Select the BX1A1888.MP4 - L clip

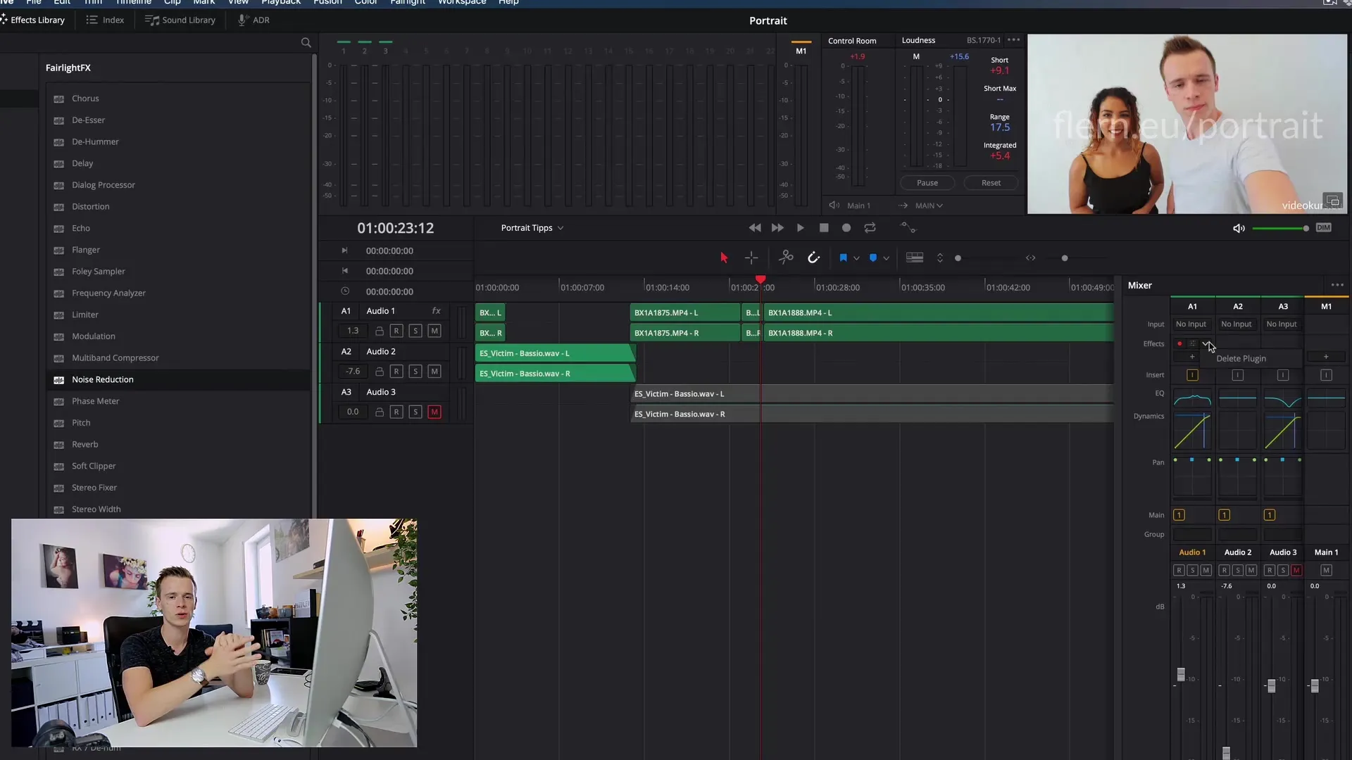[939, 312]
